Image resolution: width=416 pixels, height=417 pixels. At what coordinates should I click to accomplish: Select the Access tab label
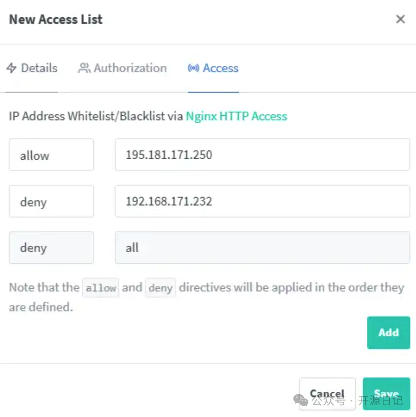(221, 68)
